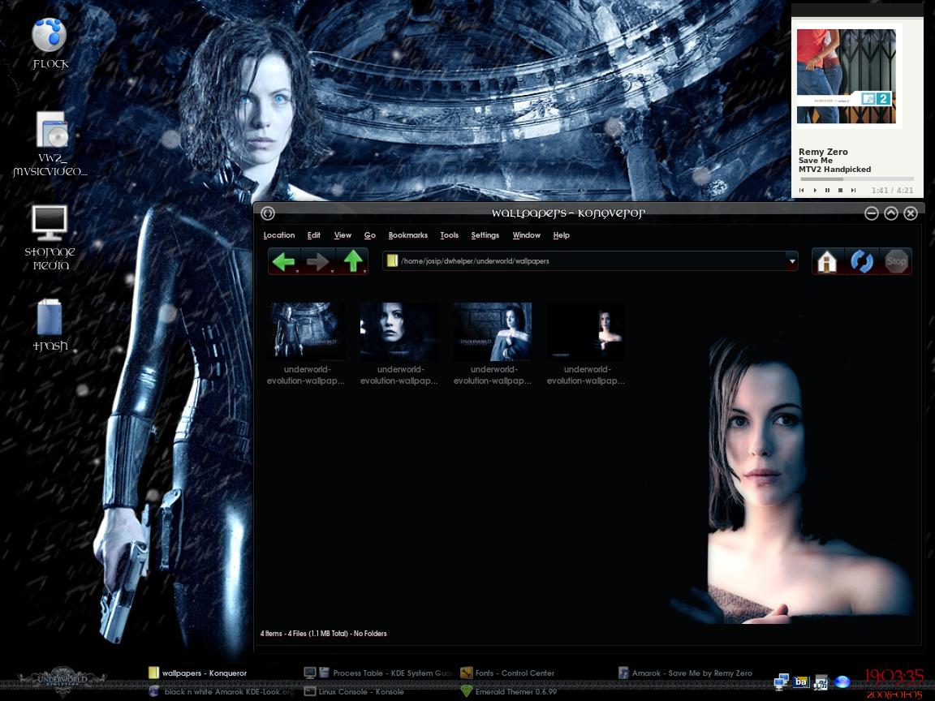935x701 pixels.
Task: Reload the current folder view
Action: (x=862, y=261)
